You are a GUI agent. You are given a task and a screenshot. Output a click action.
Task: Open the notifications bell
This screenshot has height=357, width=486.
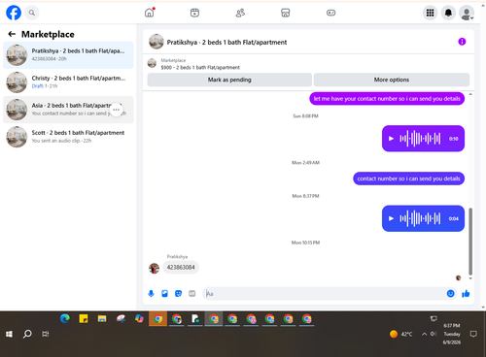click(448, 13)
